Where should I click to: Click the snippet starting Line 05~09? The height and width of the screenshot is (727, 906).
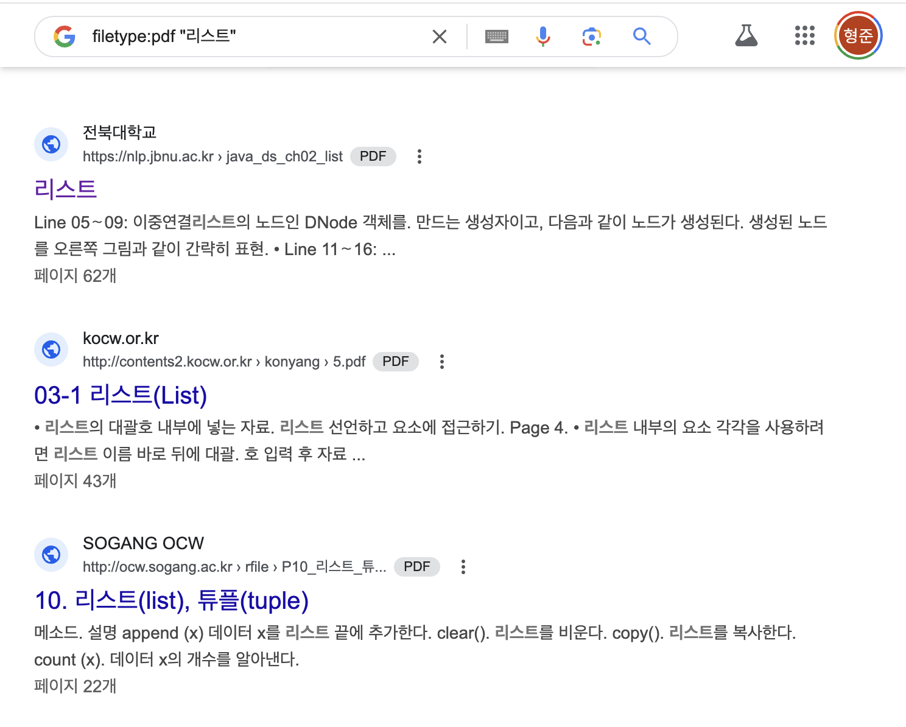(x=430, y=236)
